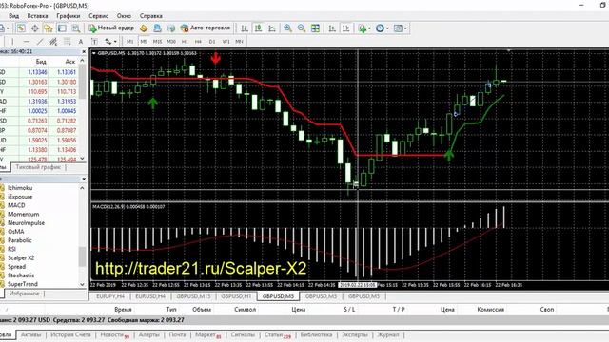The width and height of the screenshot is (609, 342).
Task: Switch chart to Japanese candlesticks
Action: pyautogui.click(x=258, y=28)
